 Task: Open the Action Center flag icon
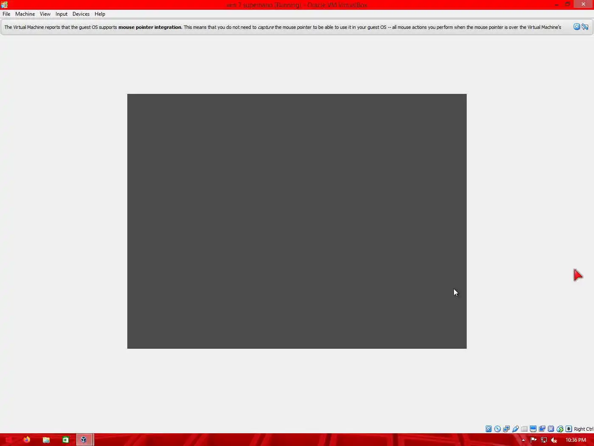click(x=534, y=440)
